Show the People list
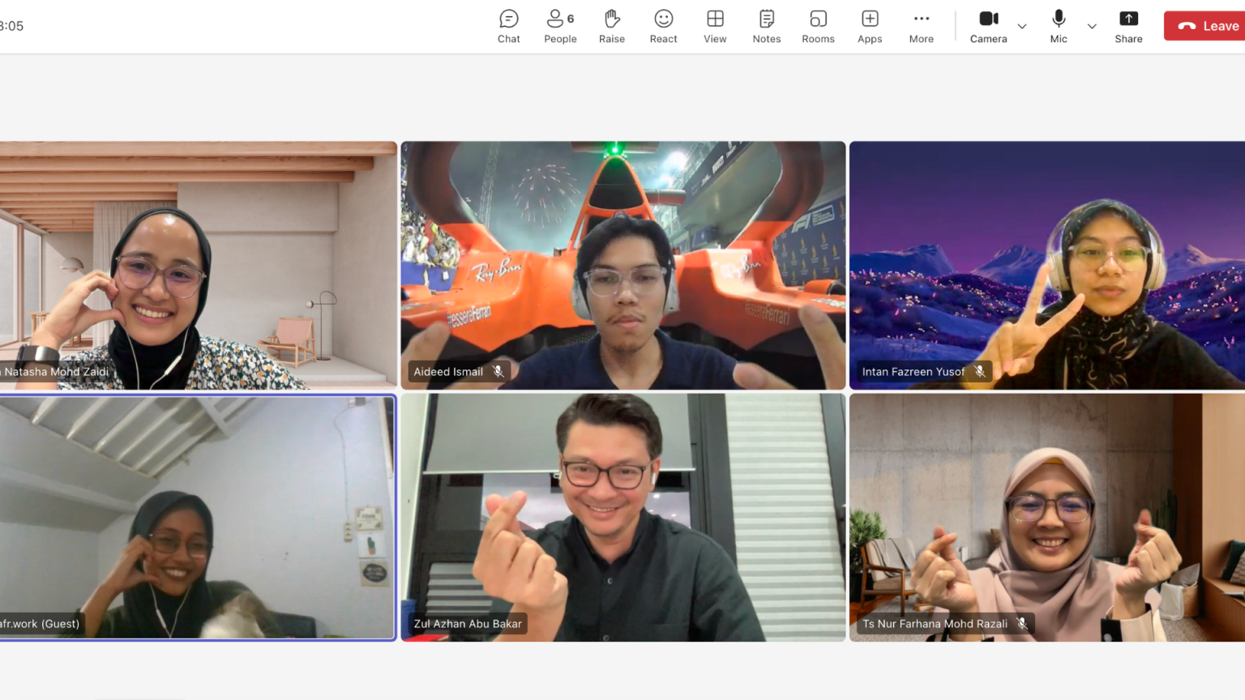 point(559,25)
